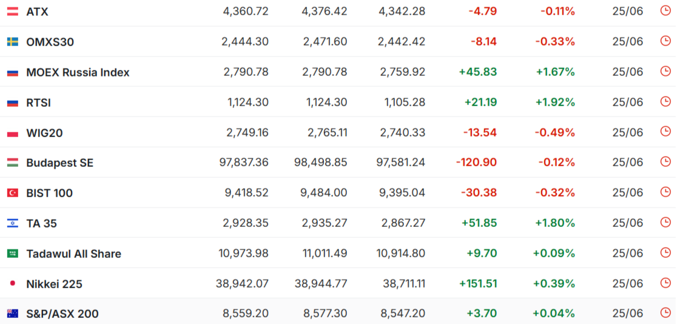Click the clock icon in RTSI row
The height and width of the screenshot is (324, 677).
click(665, 101)
